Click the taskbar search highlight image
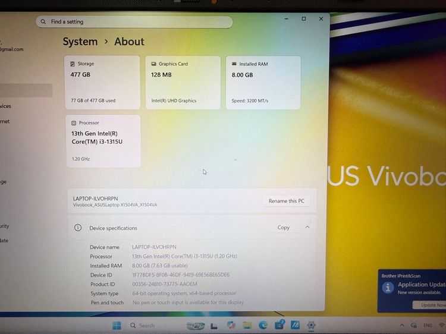 pyautogui.click(x=196, y=326)
